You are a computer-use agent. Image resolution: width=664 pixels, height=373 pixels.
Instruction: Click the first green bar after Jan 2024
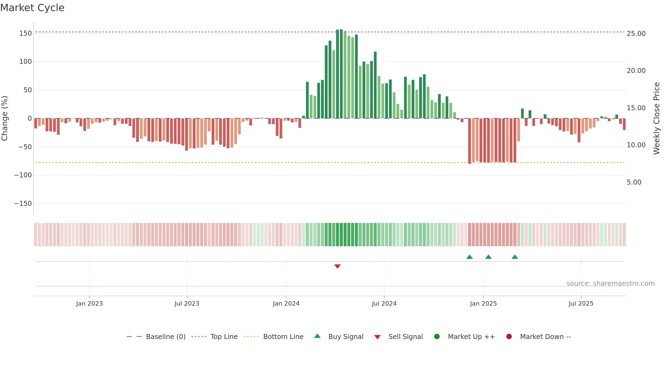pyautogui.click(x=304, y=117)
